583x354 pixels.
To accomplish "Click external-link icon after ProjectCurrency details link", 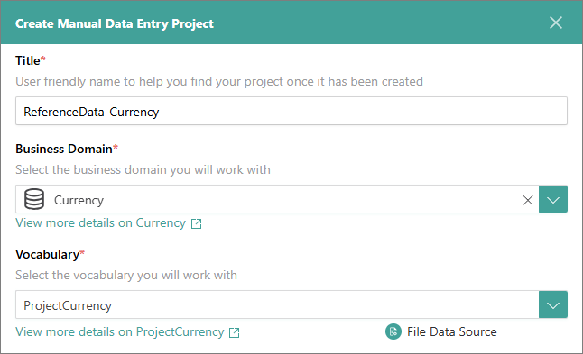I will click(235, 332).
